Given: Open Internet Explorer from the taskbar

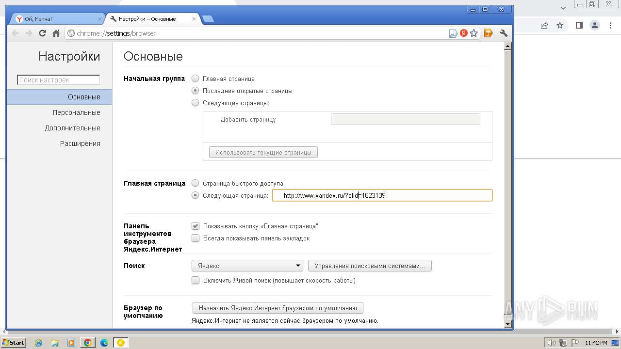Looking at the screenshot, I should [39, 343].
